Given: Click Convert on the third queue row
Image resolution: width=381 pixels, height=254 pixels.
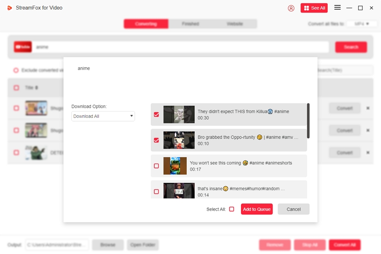Looking at the screenshot, I should tap(344, 152).
